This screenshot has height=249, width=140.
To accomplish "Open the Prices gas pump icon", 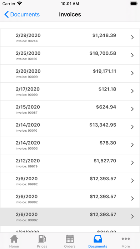I will click(42, 239).
